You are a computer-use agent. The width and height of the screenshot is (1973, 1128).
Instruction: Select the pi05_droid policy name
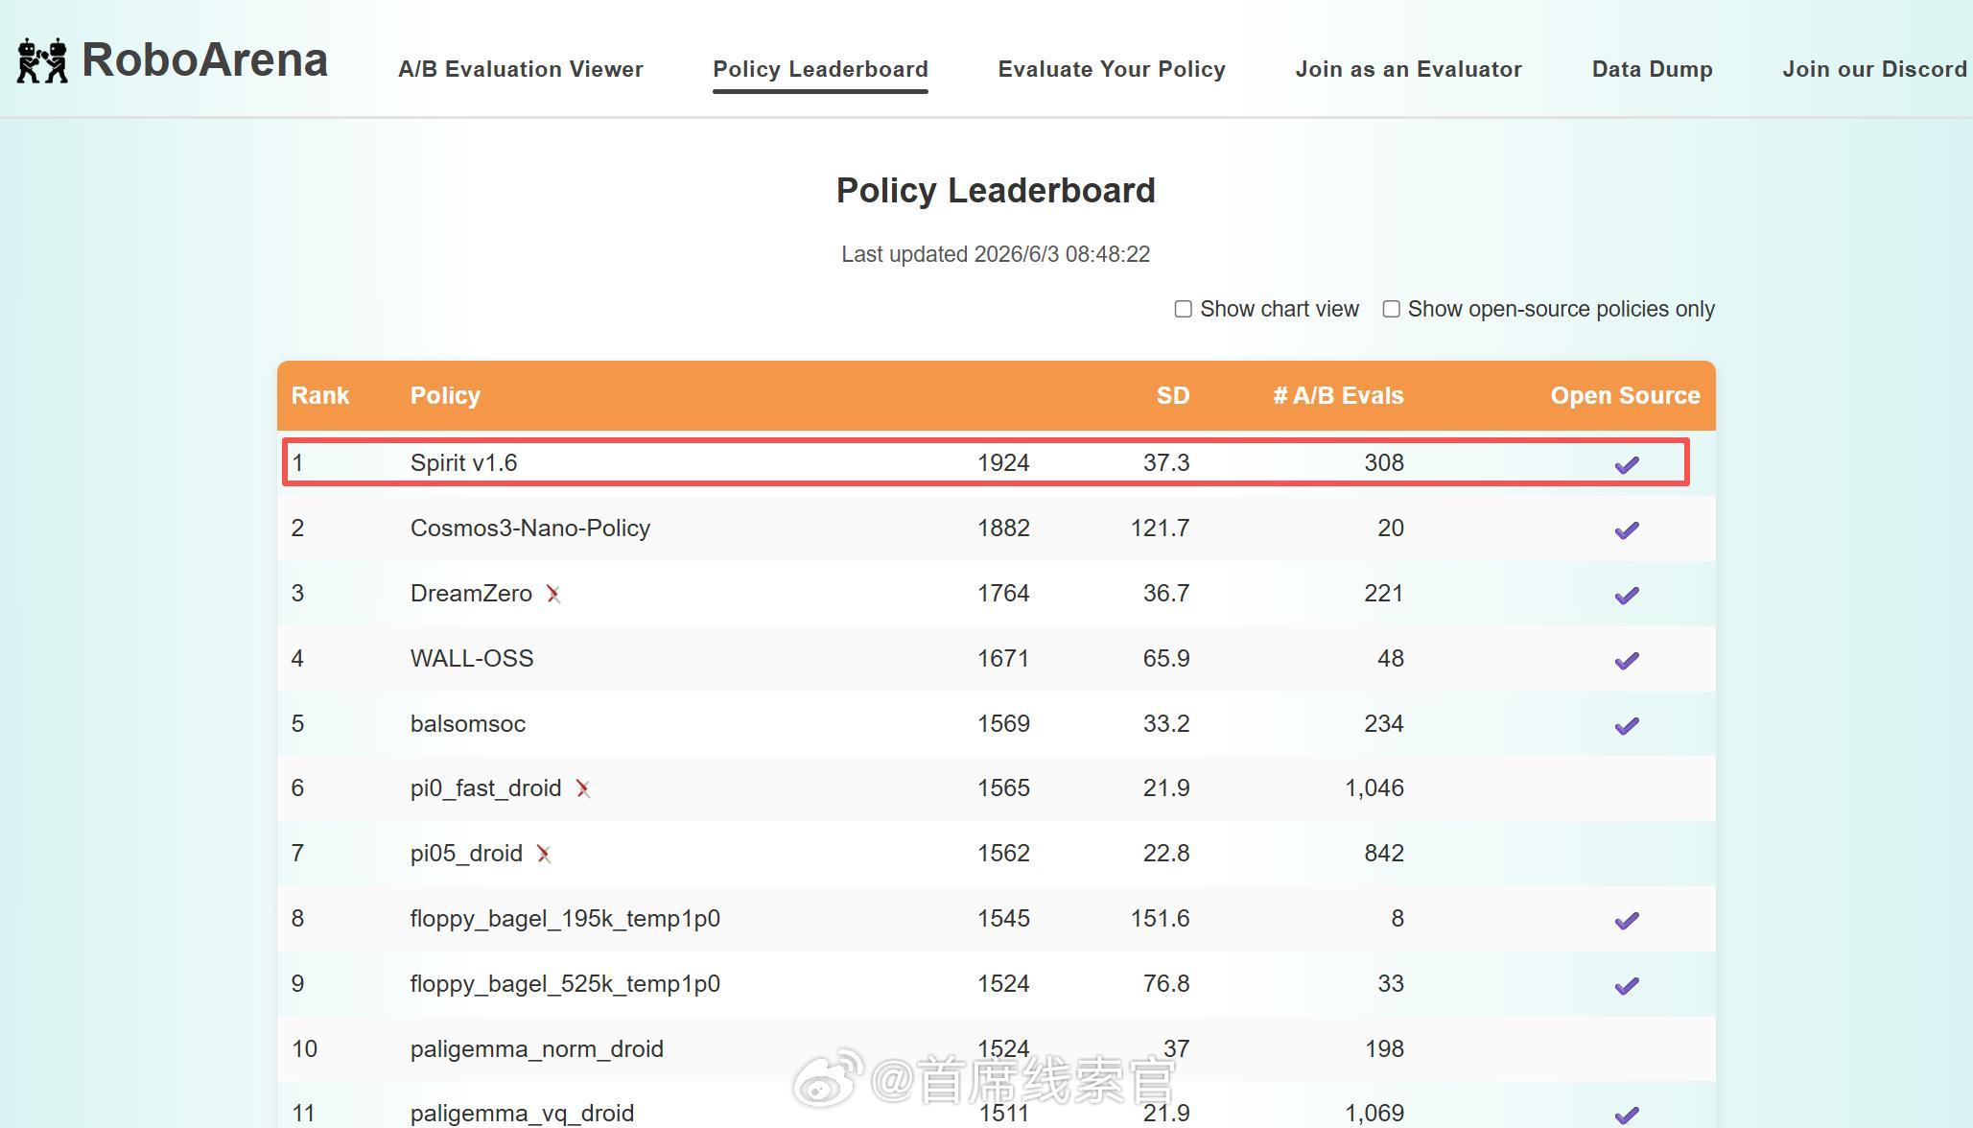(x=466, y=853)
